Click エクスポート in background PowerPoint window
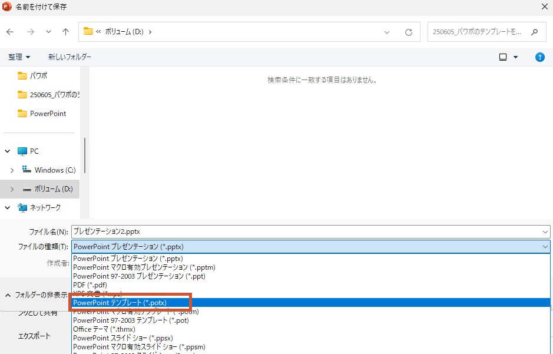The height and width of the screenshot is (354, 553). coord(34,336)
